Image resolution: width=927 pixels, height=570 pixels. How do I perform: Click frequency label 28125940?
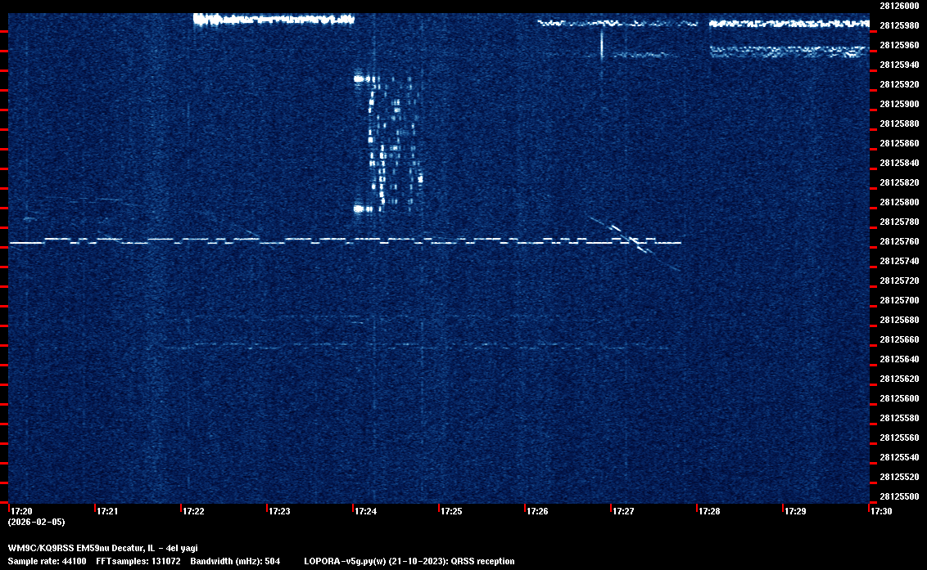(x=899, y=65)
